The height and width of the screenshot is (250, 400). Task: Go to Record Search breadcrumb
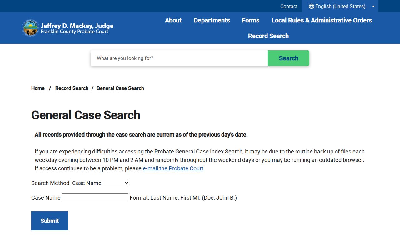[x=72, y=88]
